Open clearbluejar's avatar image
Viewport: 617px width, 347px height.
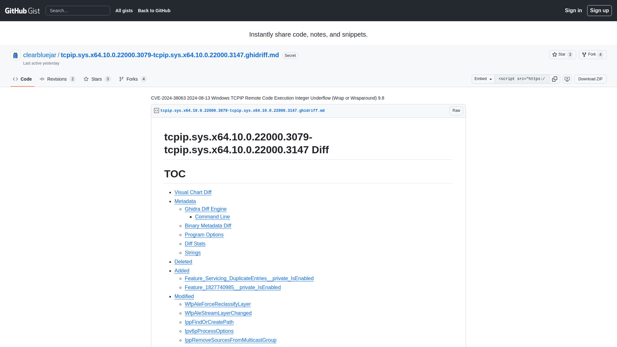[15, 55]
